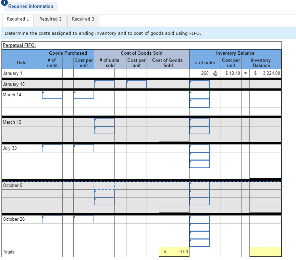Select October 5 dotted-outline units sold cell
This screenshot has height=260, width=296.
point(104,186)
